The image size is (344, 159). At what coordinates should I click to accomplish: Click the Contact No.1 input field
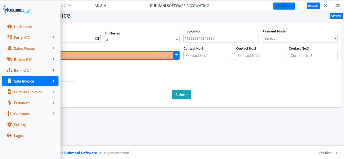(208, 55)
